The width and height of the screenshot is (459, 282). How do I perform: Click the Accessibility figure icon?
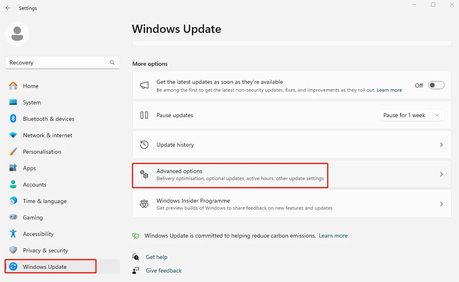point(13,233)
